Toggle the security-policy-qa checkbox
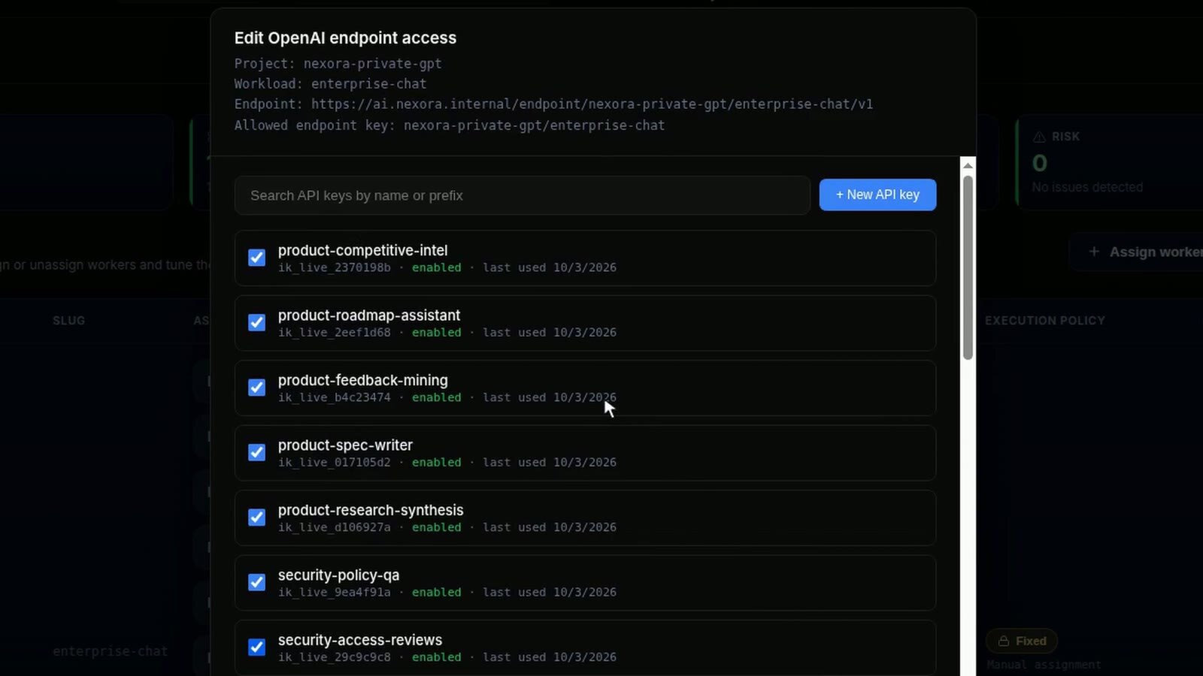The width and height of the screenshot is (1203, 676). (256, 582)
